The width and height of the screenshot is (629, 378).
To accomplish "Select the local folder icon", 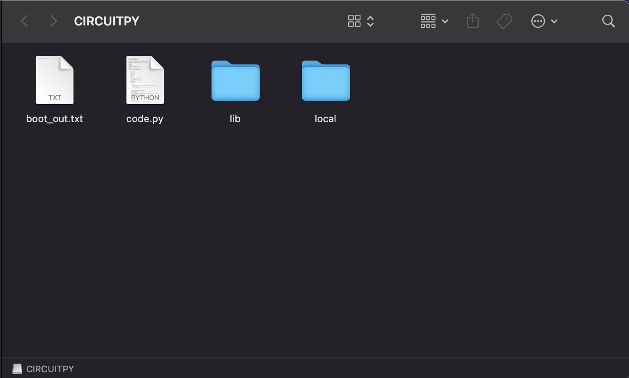I will 326,80.
